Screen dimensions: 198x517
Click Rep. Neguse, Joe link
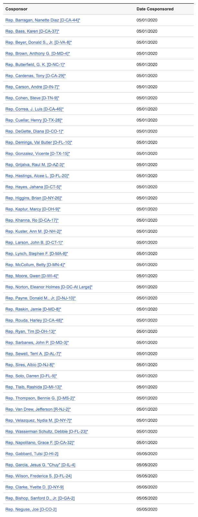point(31,509)
